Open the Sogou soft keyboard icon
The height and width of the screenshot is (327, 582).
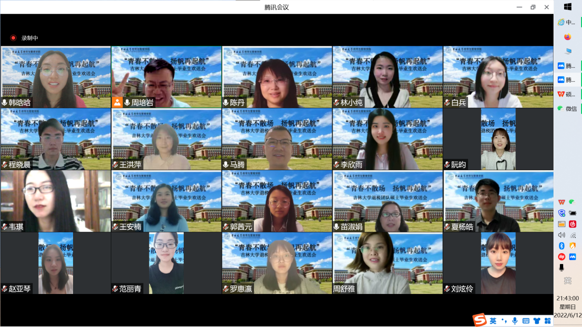(x=526, y=321)
